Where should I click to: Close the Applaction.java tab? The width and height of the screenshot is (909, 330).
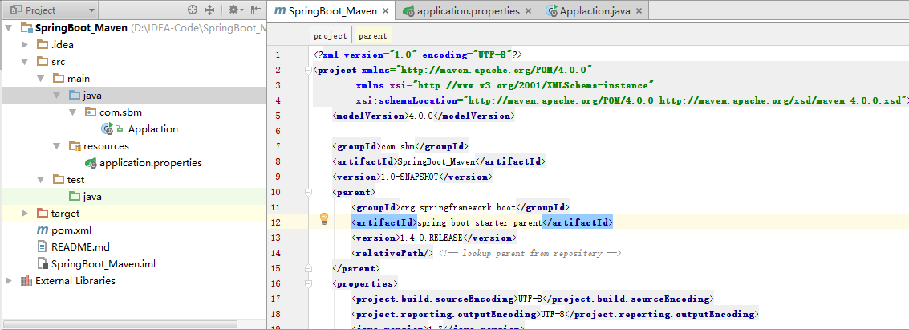click(x=639, y=11)
